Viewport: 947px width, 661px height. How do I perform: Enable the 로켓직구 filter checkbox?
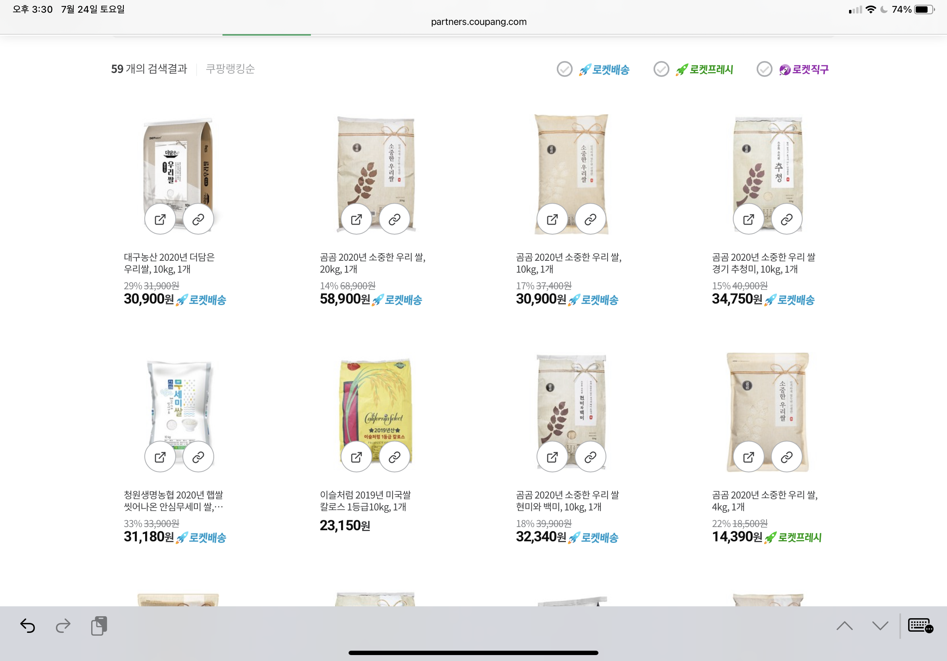[764, 69]
